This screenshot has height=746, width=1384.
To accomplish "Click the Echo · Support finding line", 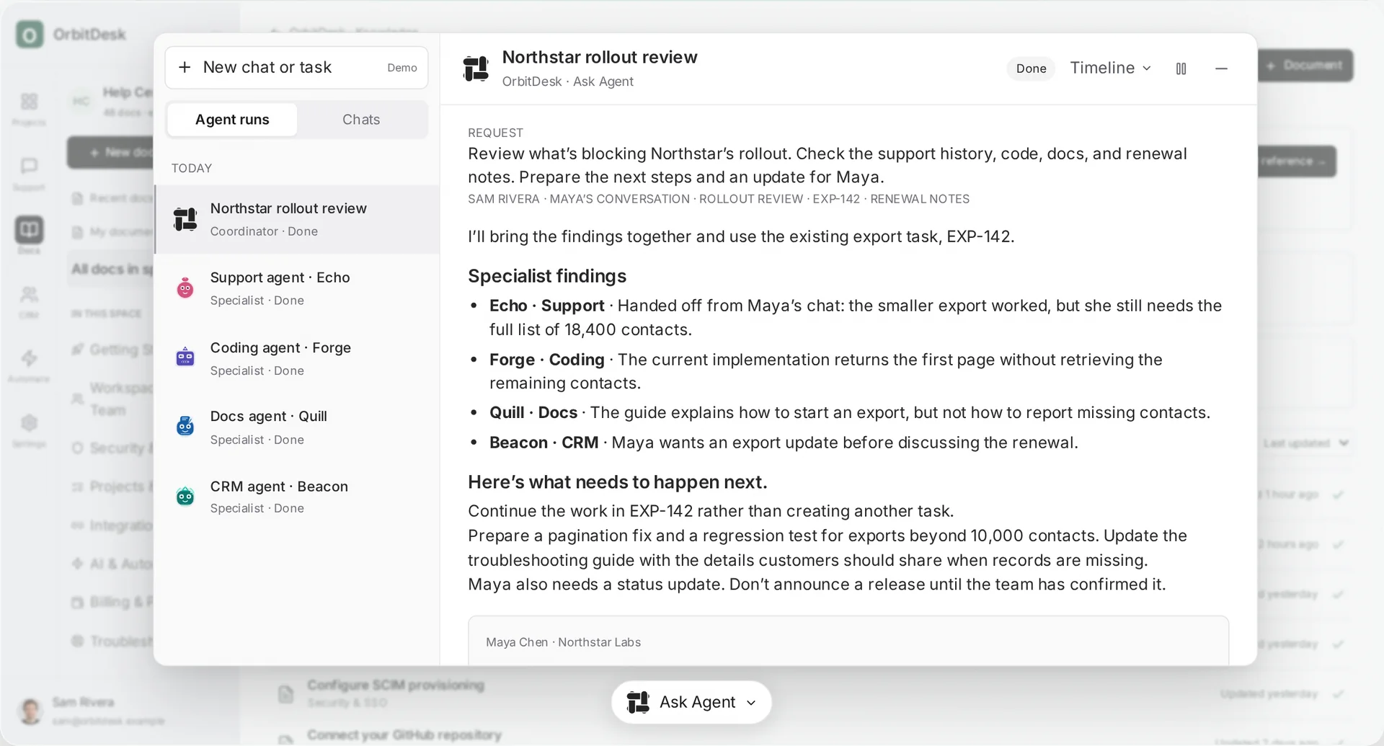I will click(x=856, y=317).
